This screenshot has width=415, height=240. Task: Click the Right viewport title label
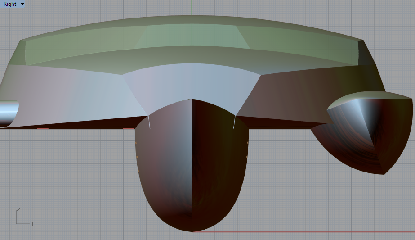click(10, 4)
